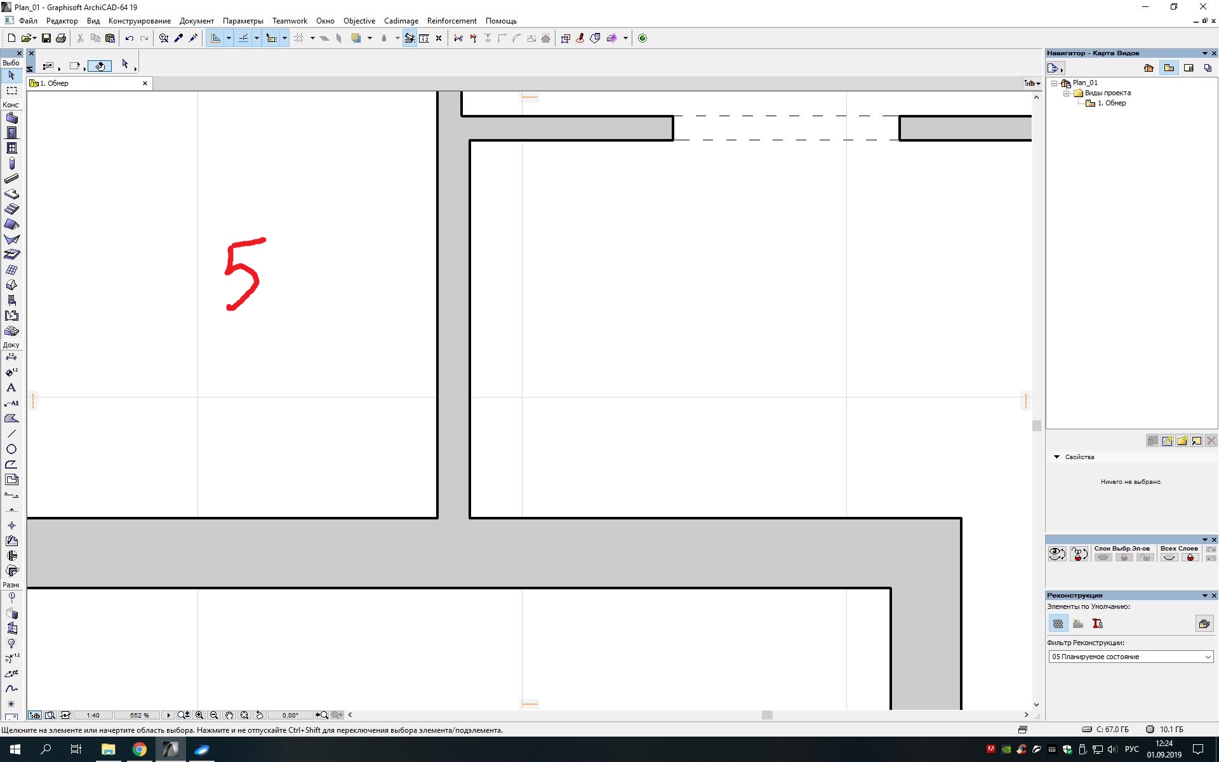Click the ArchiCAD taskbar icon
1219x762 pixels.
pyautogui.click(x=171, y=750)
